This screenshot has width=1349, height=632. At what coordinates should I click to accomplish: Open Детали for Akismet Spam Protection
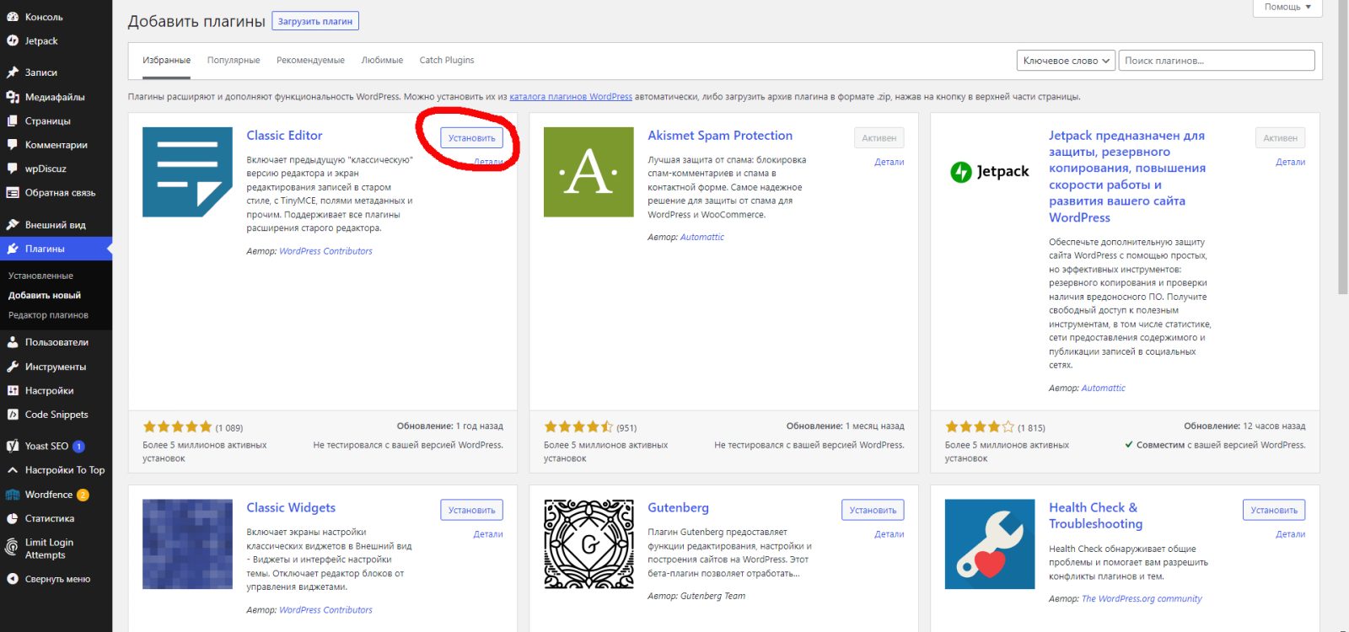[889, 162]
